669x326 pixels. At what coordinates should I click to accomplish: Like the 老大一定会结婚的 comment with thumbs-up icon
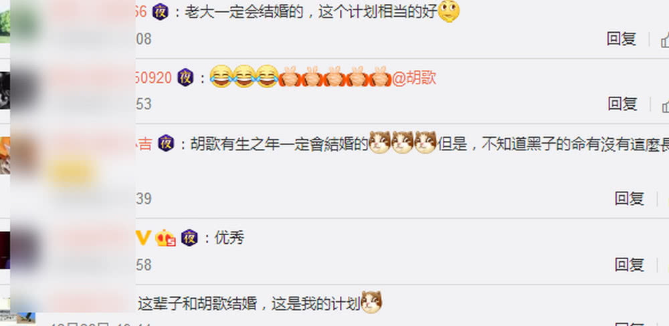point(665,39)
